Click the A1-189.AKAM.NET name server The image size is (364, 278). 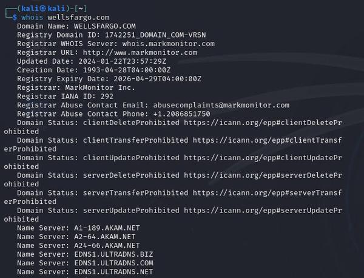tap(103, 228)
